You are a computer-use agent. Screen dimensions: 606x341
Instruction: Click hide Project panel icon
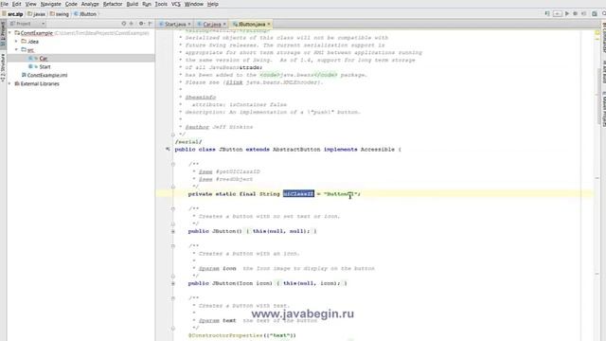pyautogui.click(x=150, y=24)
